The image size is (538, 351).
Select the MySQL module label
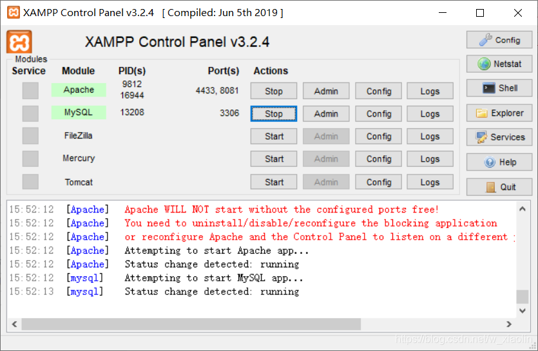79,112
